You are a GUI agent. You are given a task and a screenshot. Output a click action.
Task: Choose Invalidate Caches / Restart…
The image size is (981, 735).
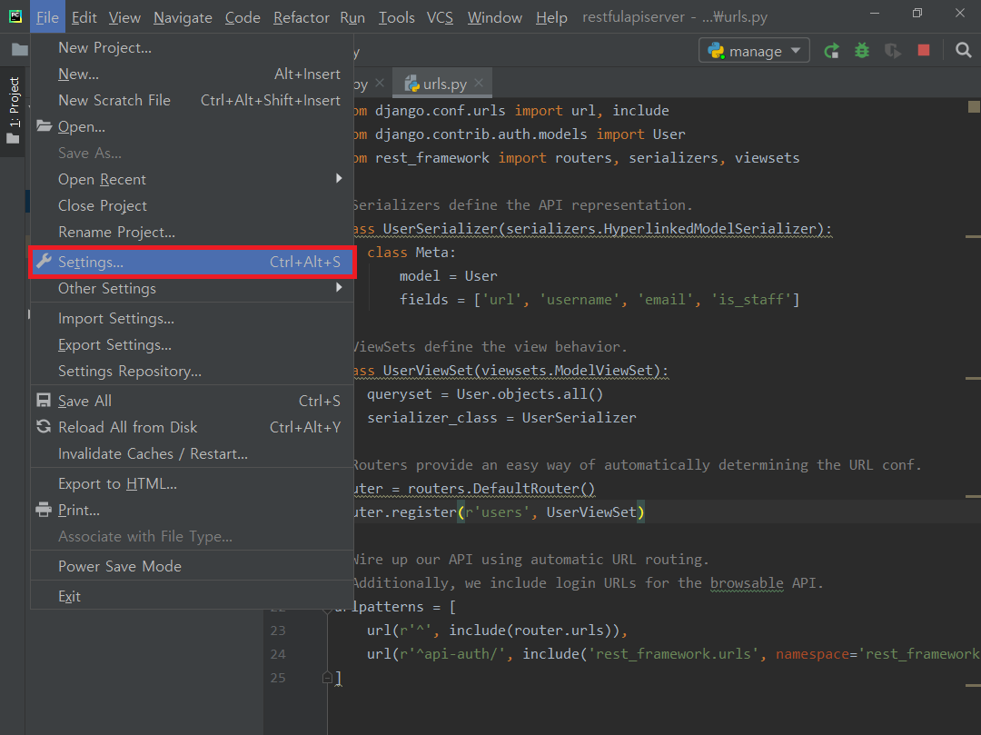192,452
